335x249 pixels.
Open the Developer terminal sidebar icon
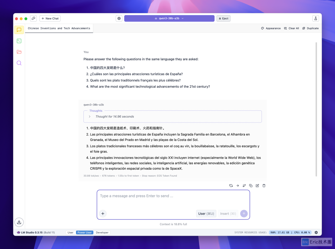[x=19, y=41]
